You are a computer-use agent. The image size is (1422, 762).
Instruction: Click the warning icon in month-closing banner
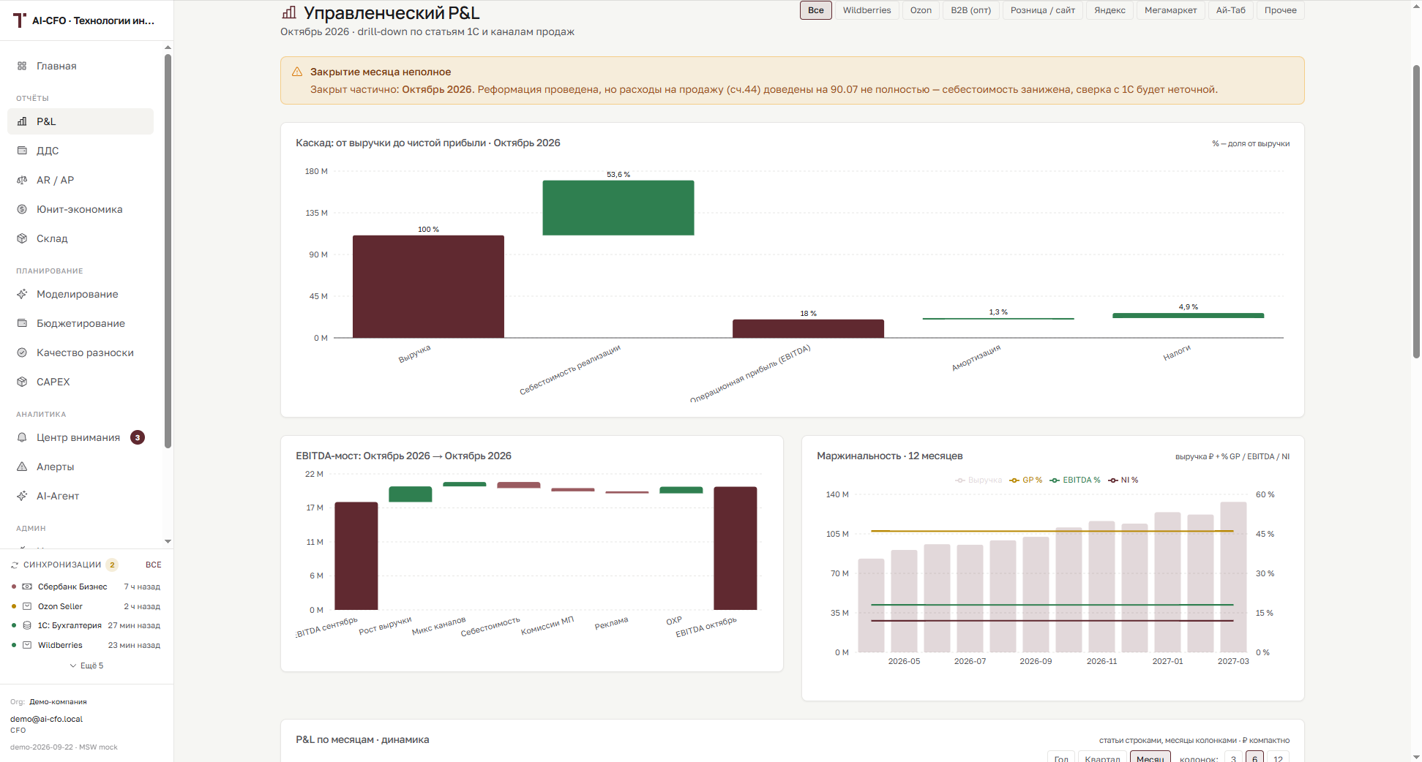pos(297,72)
